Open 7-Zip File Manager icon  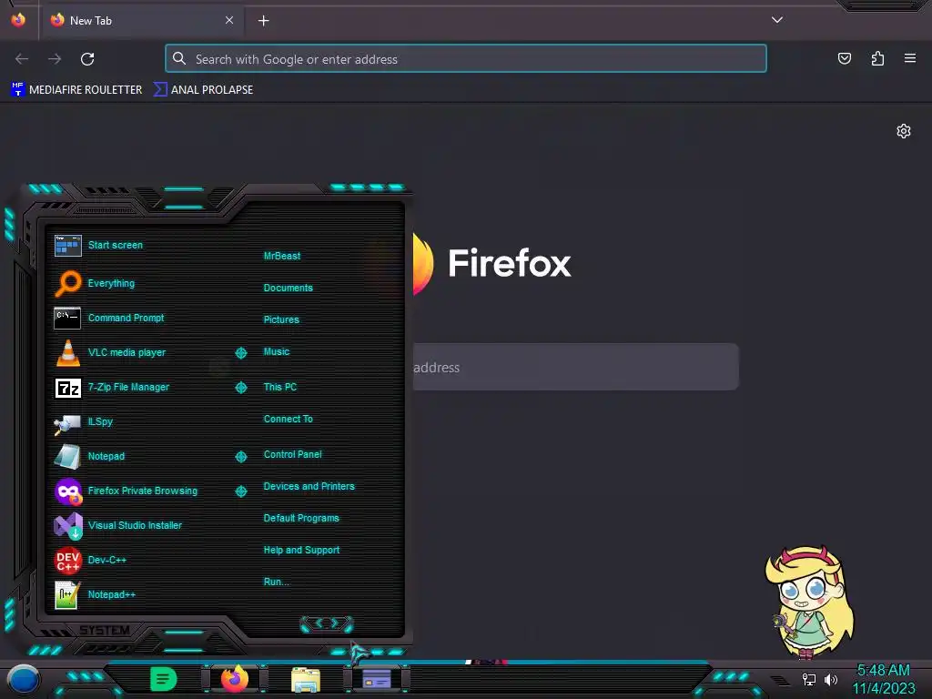coord(67,388)
